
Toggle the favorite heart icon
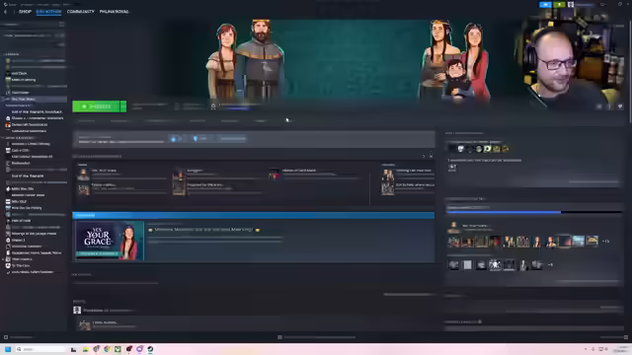[x=620, y=106]
